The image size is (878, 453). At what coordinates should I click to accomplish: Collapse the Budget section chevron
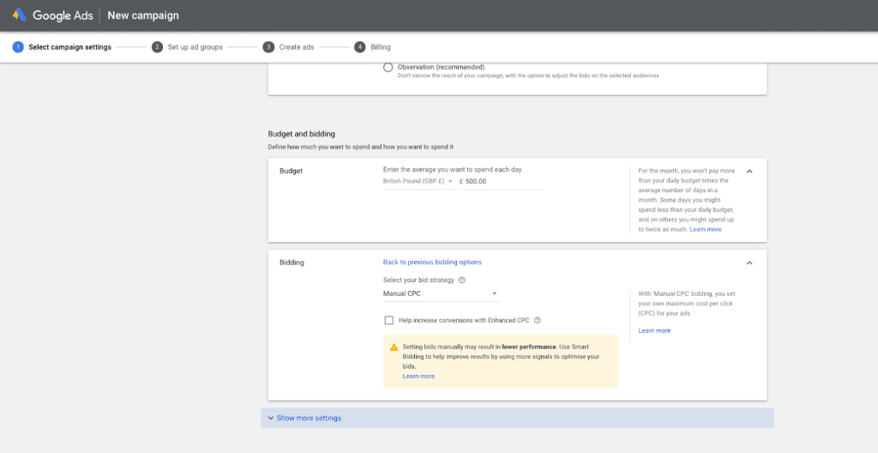pos(749,172)
